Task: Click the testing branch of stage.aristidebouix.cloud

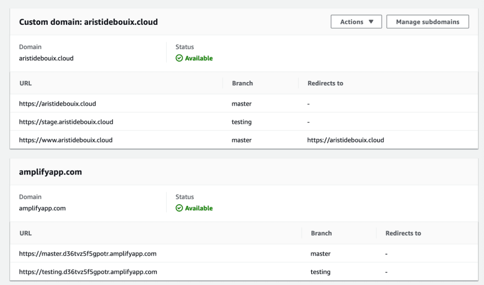Action: (241, 122)
